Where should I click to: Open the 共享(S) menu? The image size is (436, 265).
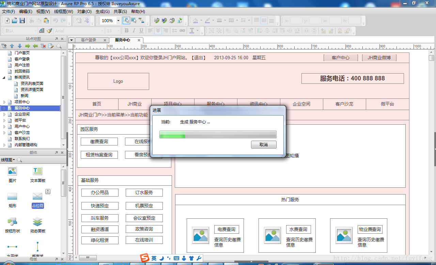tap(120, 11)
